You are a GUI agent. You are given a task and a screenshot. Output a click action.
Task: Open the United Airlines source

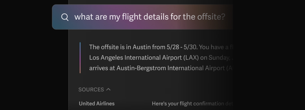tap(97, 103)
